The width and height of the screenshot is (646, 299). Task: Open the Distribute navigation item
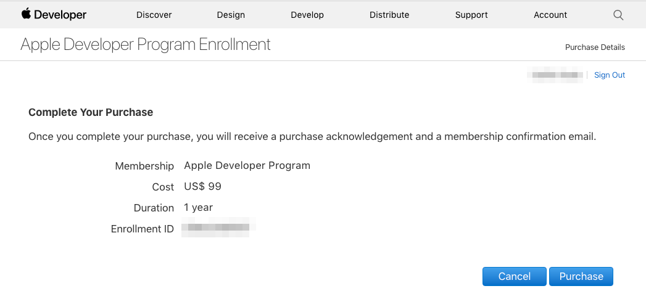[x=389, y=15]
